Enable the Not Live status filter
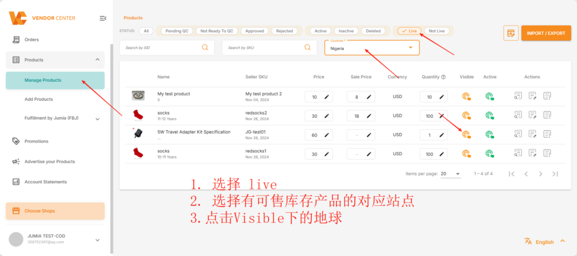The width and height of the screenshot is (577, 256). click(437, 31)
